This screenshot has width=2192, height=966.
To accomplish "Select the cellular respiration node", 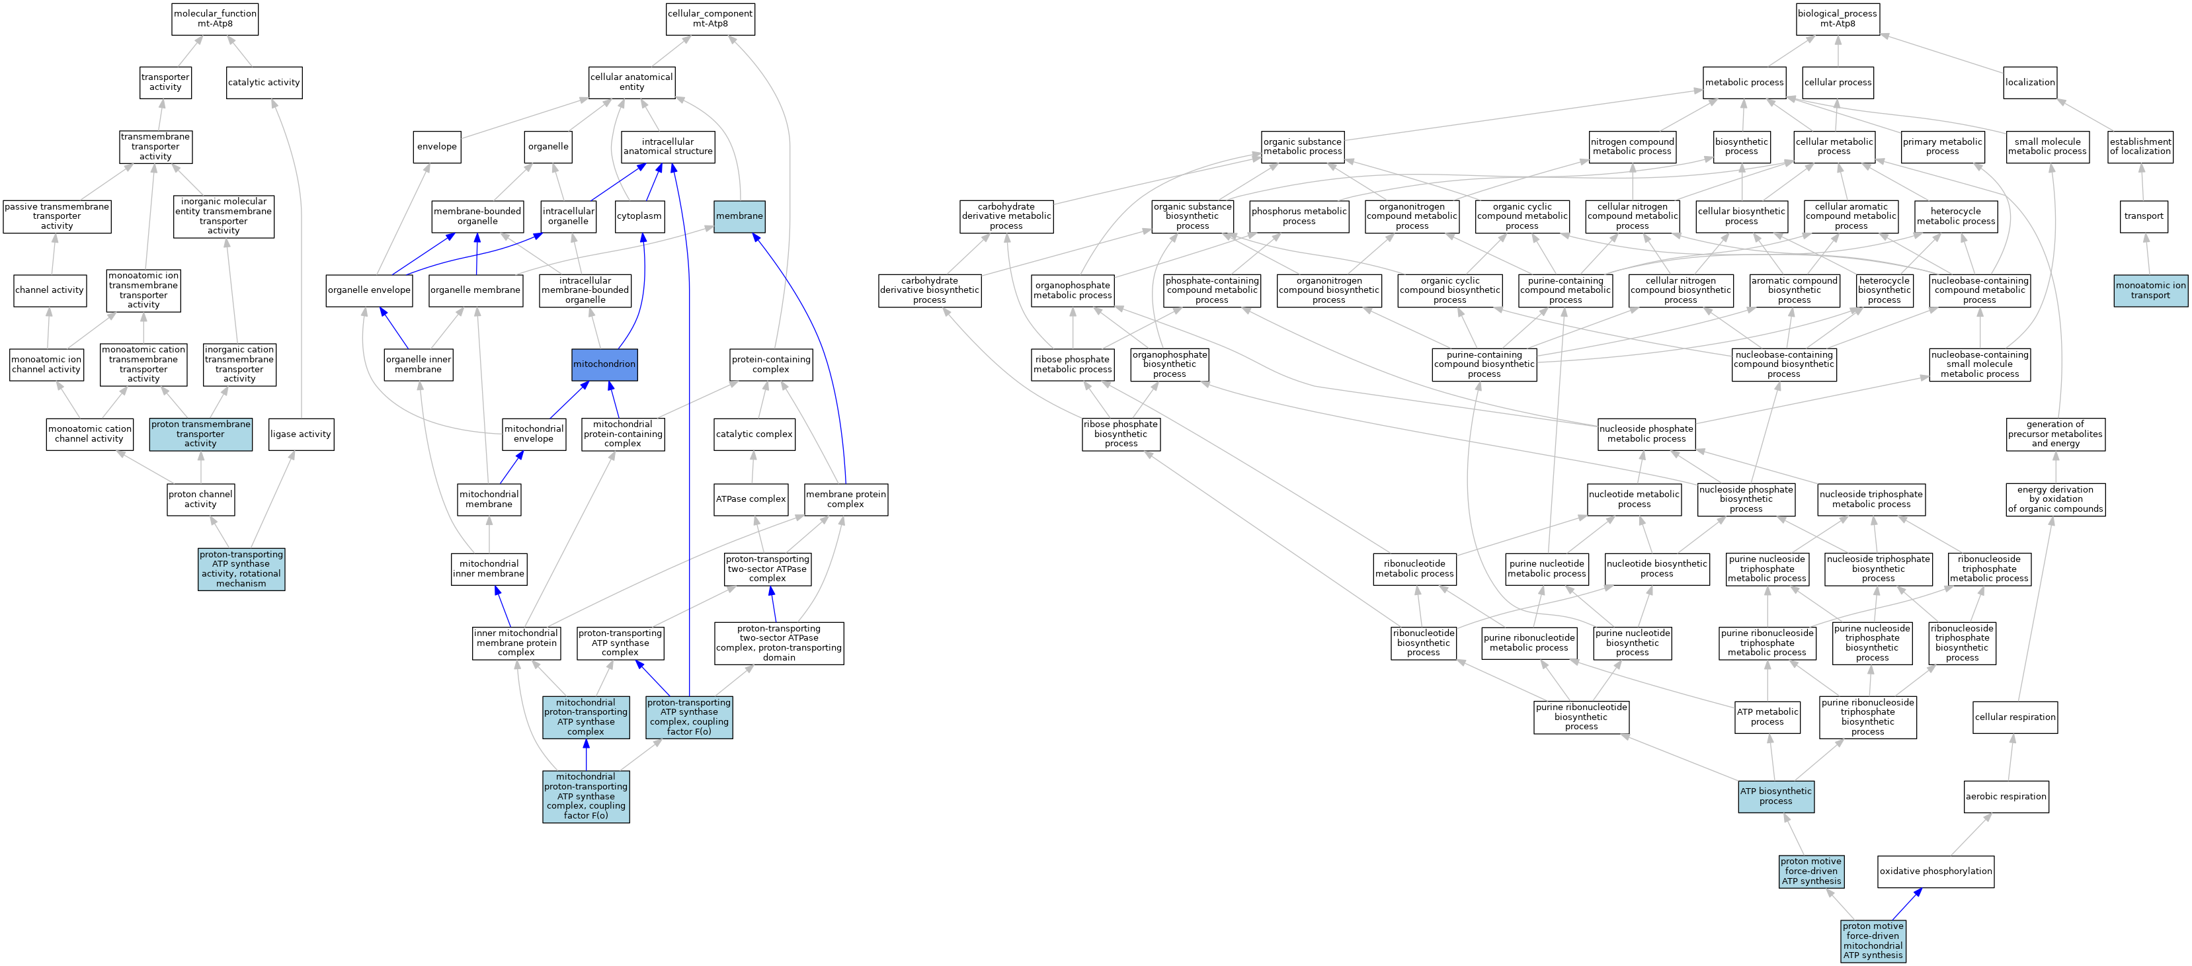I will (x=2014, y=717).
